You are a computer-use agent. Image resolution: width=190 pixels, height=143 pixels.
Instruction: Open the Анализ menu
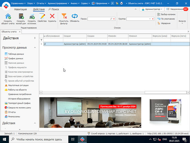[x=75, y=3]
